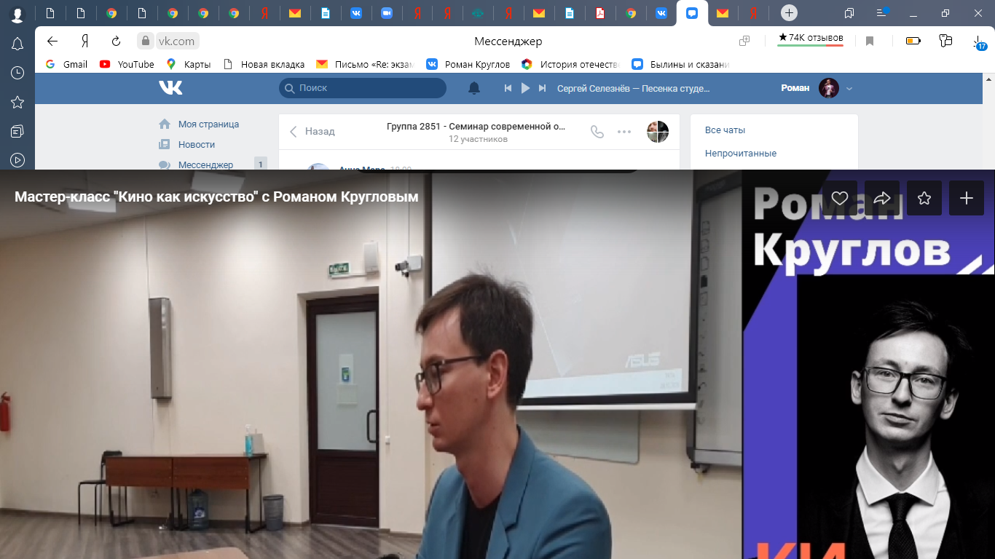This screenshot has width=995, height=559.
Task: Click the unread badge 1 beside Мессенджер
Action: (x=260, y=164)
